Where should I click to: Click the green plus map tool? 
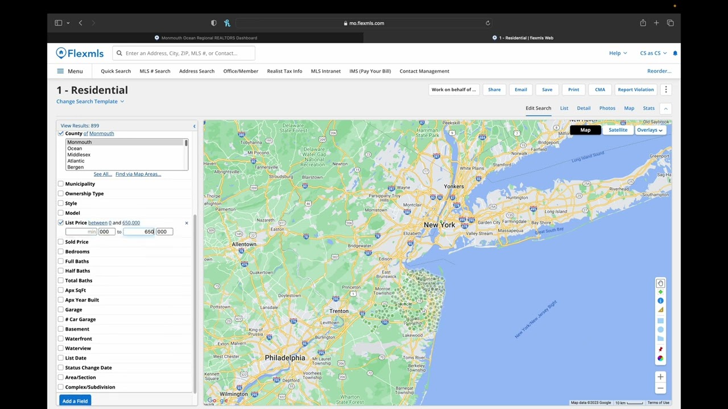tap(660, 292)
